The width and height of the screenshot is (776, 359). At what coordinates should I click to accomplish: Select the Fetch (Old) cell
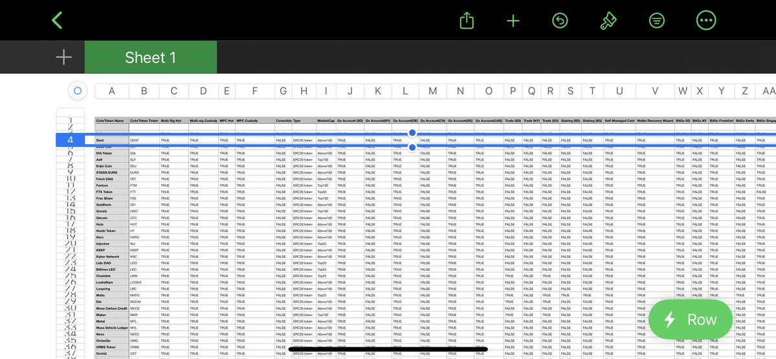point(112,179)
